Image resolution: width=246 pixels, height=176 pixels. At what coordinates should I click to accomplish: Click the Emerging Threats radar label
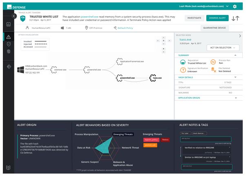click(123, 134)
